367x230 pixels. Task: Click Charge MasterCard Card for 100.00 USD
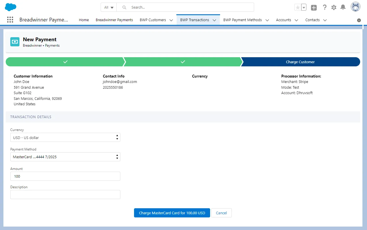click(172, 213)
